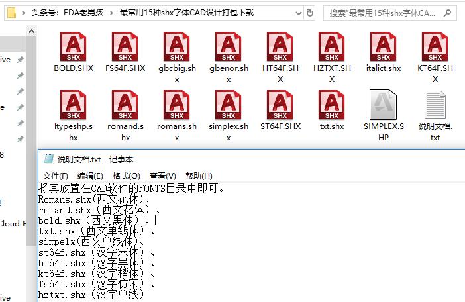
Task: Click the bold.shx (西文黑体) line
Action: (x=93, y=221)
